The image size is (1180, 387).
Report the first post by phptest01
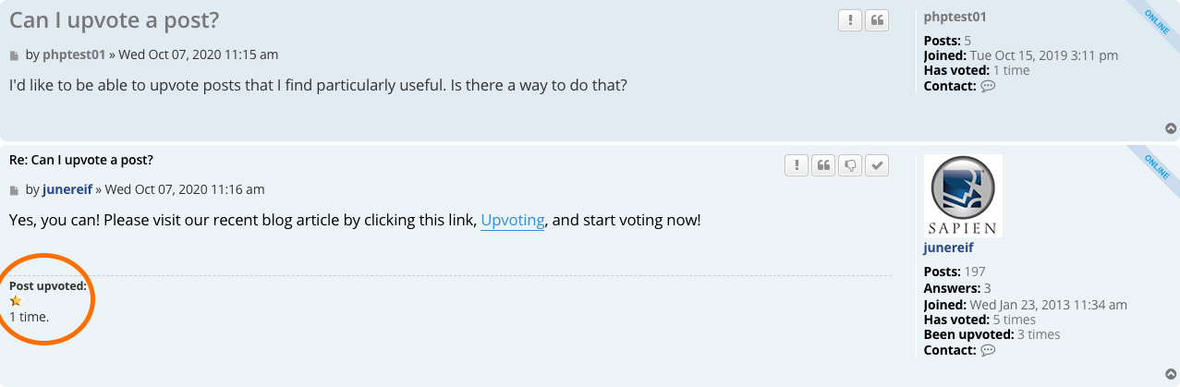850,20
